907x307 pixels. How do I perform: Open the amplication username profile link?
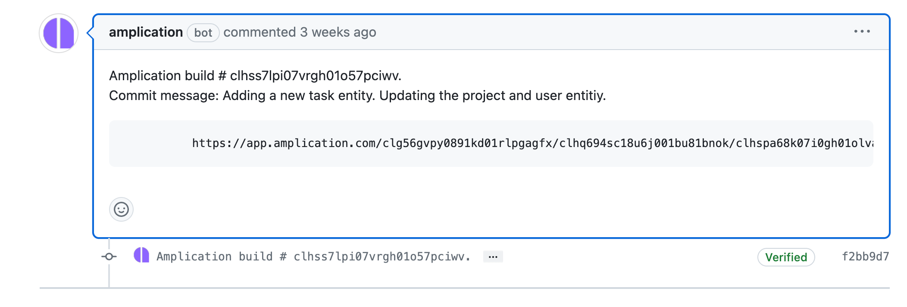(146, 32)
